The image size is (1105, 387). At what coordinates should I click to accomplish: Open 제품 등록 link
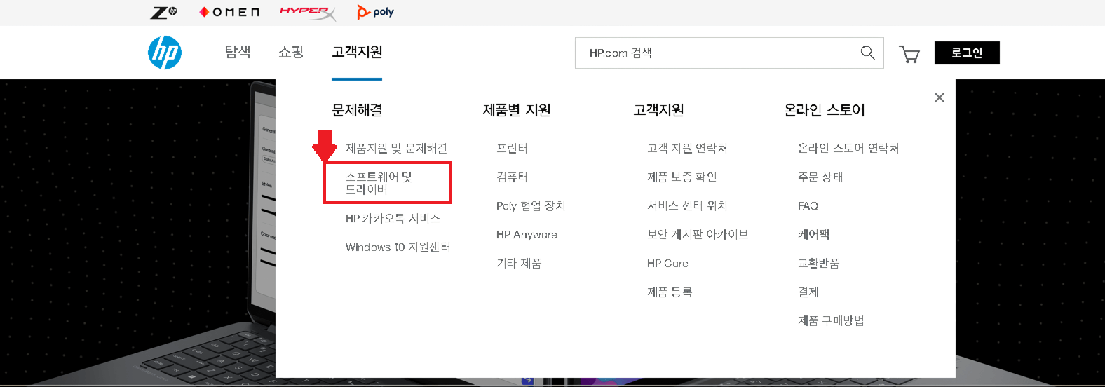pos(670,292)
